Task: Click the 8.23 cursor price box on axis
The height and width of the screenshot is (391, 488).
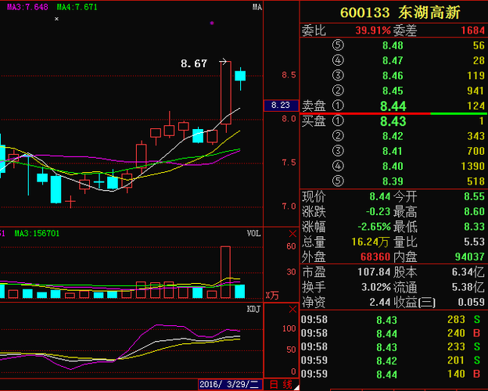Action: coord(281,106)
